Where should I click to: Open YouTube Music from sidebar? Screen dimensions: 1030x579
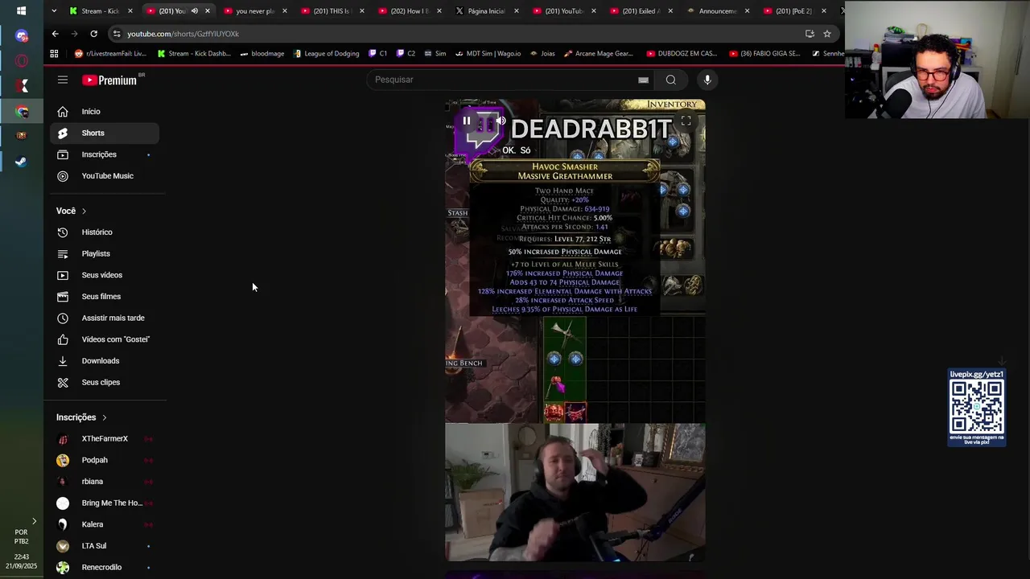pos(105,176)
